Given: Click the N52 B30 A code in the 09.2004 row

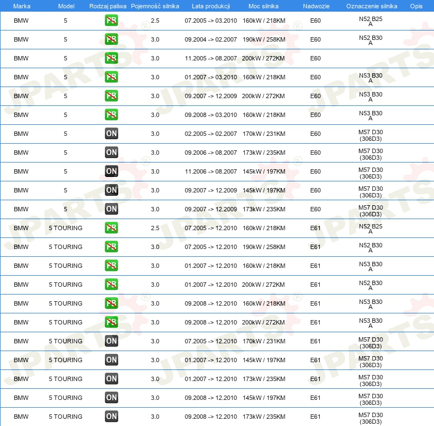Looking at the screenshot, I should click(371, 40).
